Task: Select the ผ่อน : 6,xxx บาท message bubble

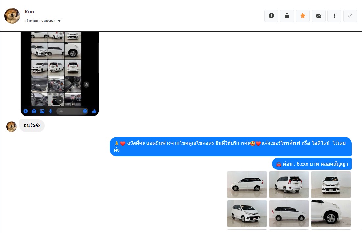Action: (x=312, y=164)
